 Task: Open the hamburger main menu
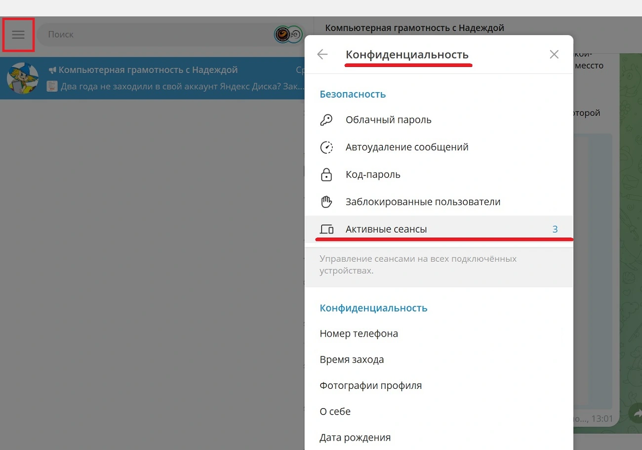coord(18,35)
